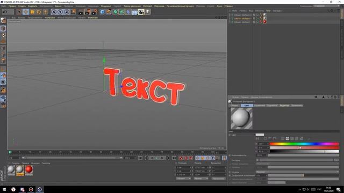The height and width of the screenshot is (193, 344).
Task: Switch to Texture mode in left toolbar
Action: (x=3, y=35)
